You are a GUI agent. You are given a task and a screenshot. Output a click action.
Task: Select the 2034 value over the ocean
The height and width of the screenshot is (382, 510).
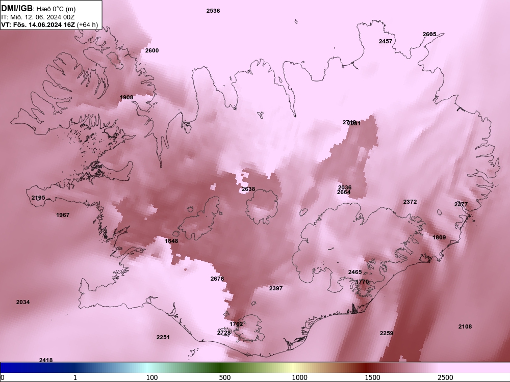tap(23, 302)
